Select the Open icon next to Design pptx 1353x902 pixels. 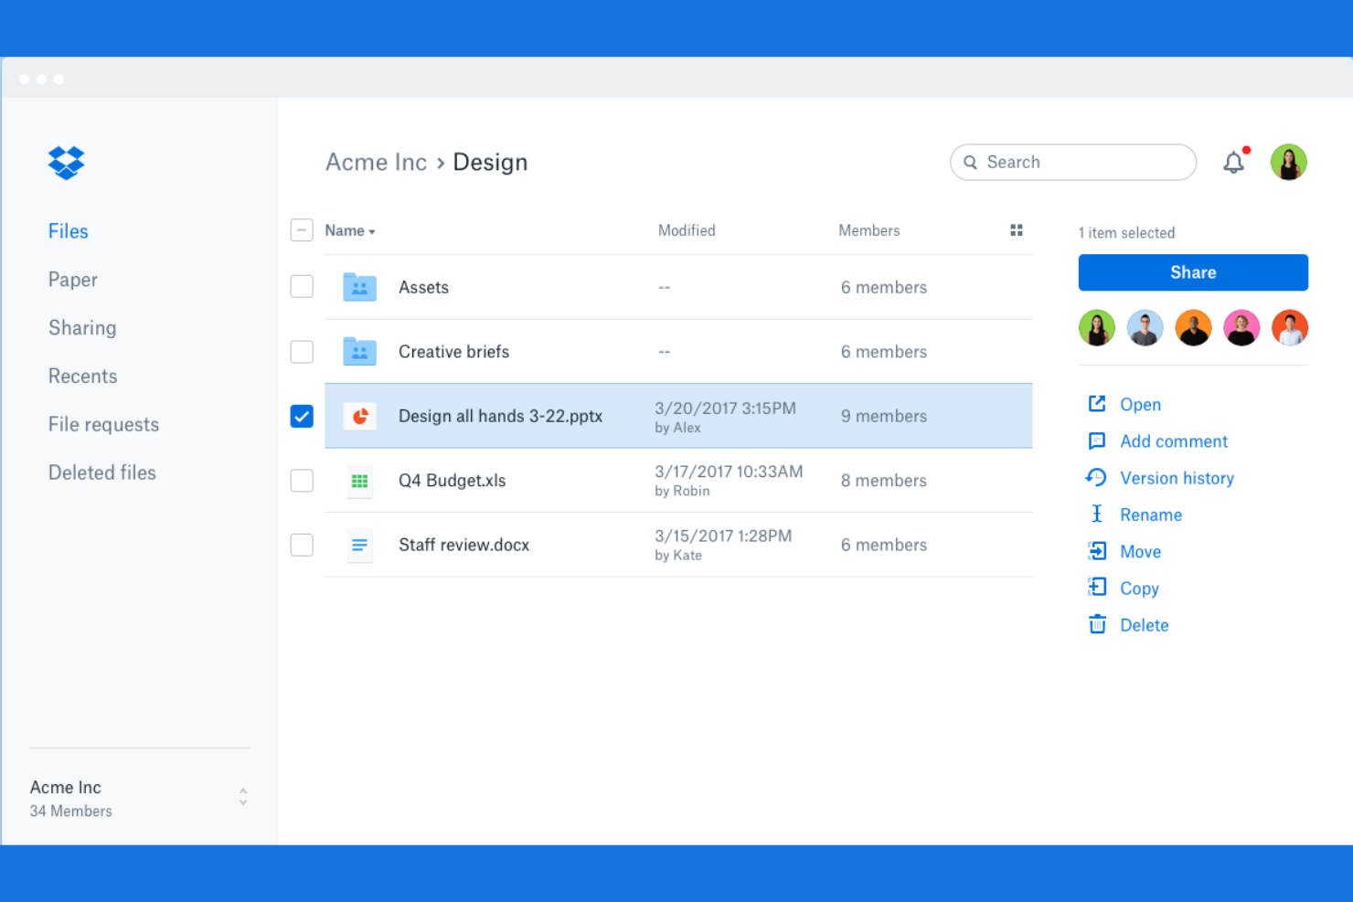point(1097,404)
